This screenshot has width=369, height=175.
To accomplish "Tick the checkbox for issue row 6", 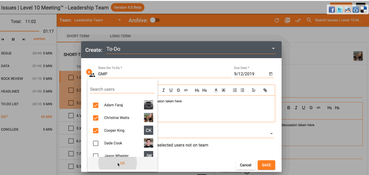I will pos(71,141).
